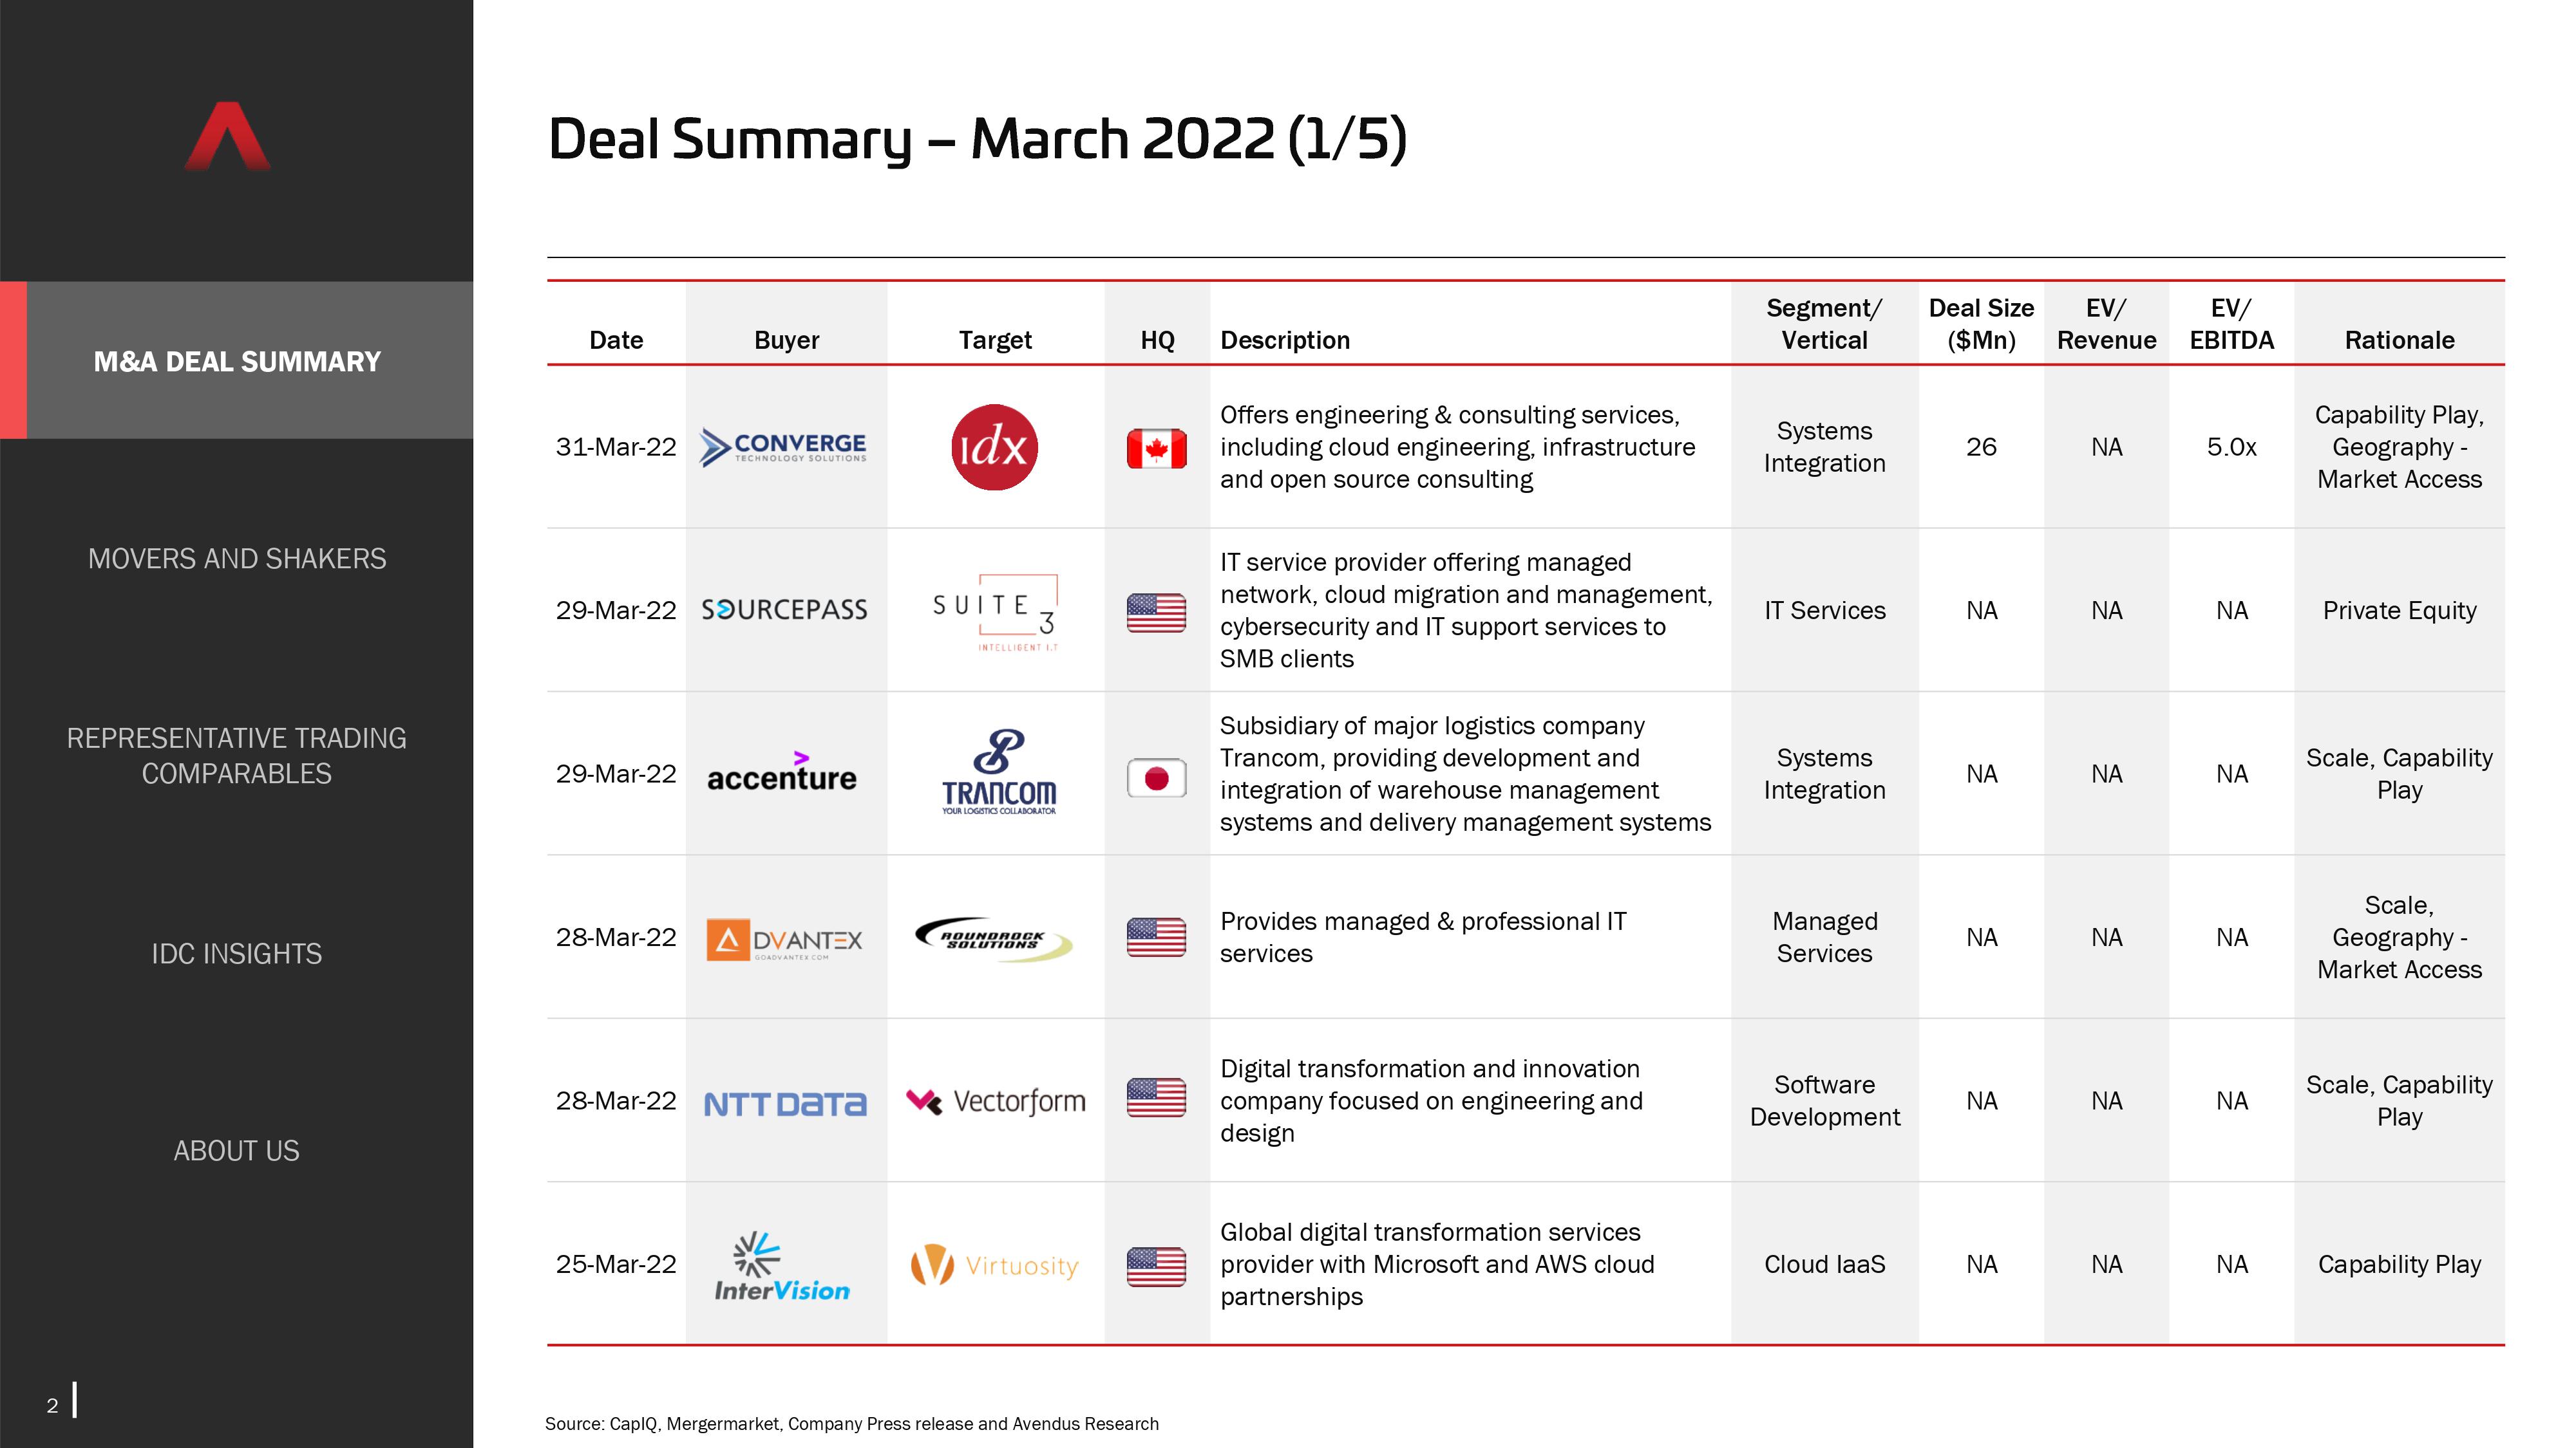This screenshot has width=2576, height=1448.
Task: Click the Managed Services segment cell
Action: (x=1824, y=936)
